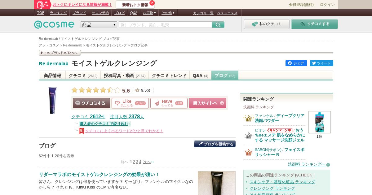Open the フェイスポリッシャー R ranking link
Screen dimensions: 372x195
(280, 152)
